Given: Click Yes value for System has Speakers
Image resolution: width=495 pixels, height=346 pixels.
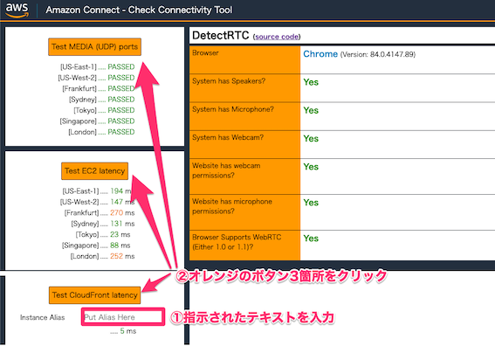Looking at the screenshot, I should pyautogui.click(x=311, y=82).
